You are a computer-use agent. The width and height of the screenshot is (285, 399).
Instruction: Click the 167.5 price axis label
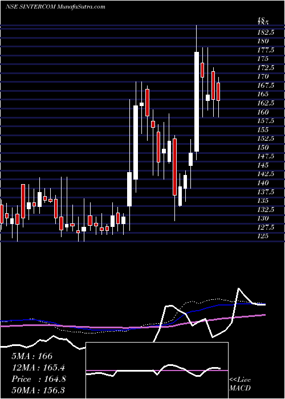click(x=266, y=85)
